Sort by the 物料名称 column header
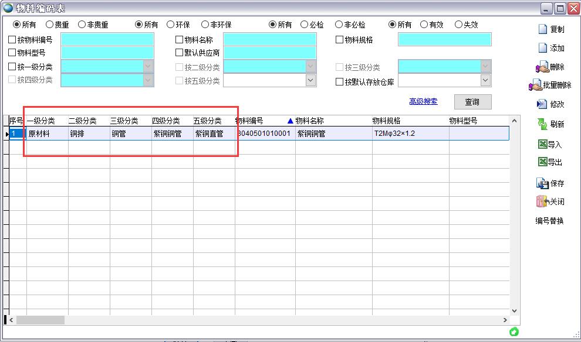This screenshot has width=581, height=342. tap(309, 121)
